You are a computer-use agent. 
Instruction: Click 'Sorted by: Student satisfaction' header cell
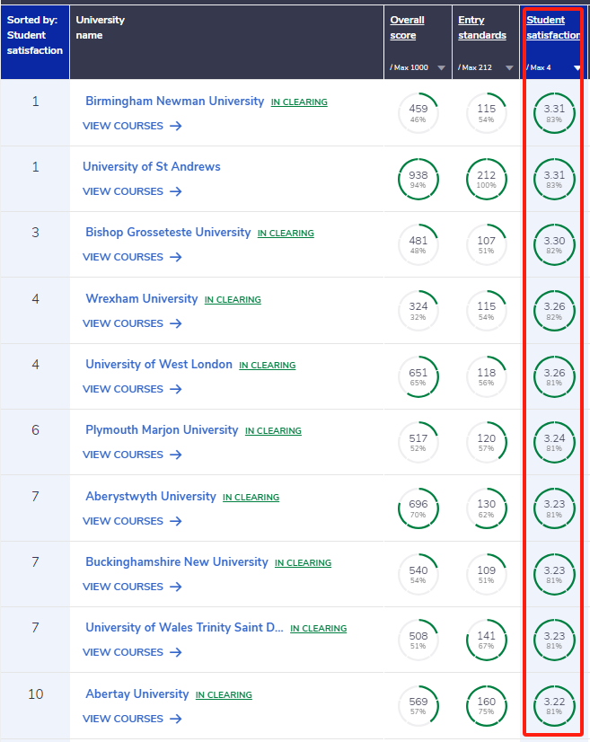click(35, 41)
